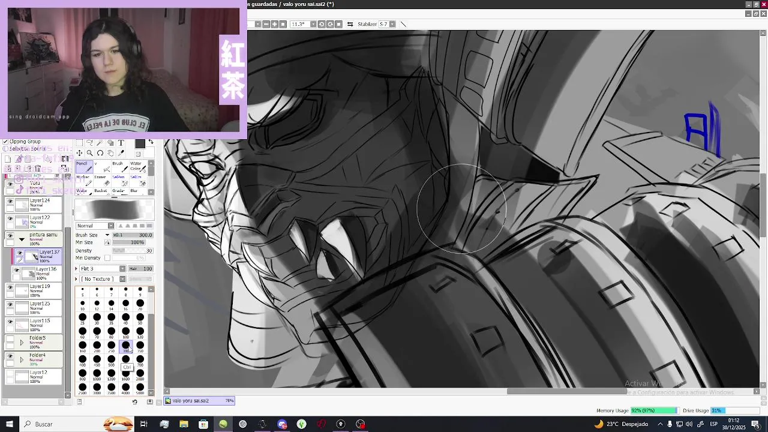Toggle the Selection Source checkbox

[x=5, y=148]
